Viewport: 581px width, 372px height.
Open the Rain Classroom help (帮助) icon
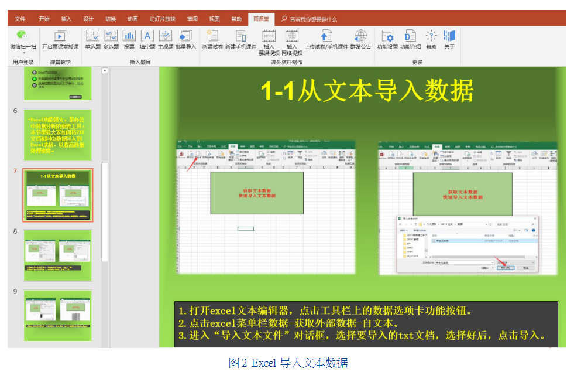coord(431,40)
